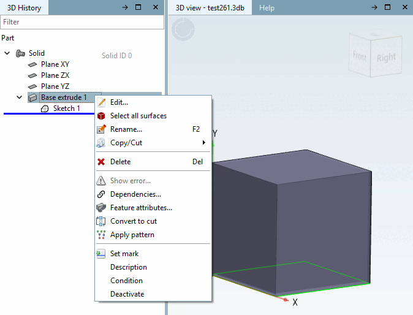
Task: Click the Set mark icon
Action: click(101, 254)
